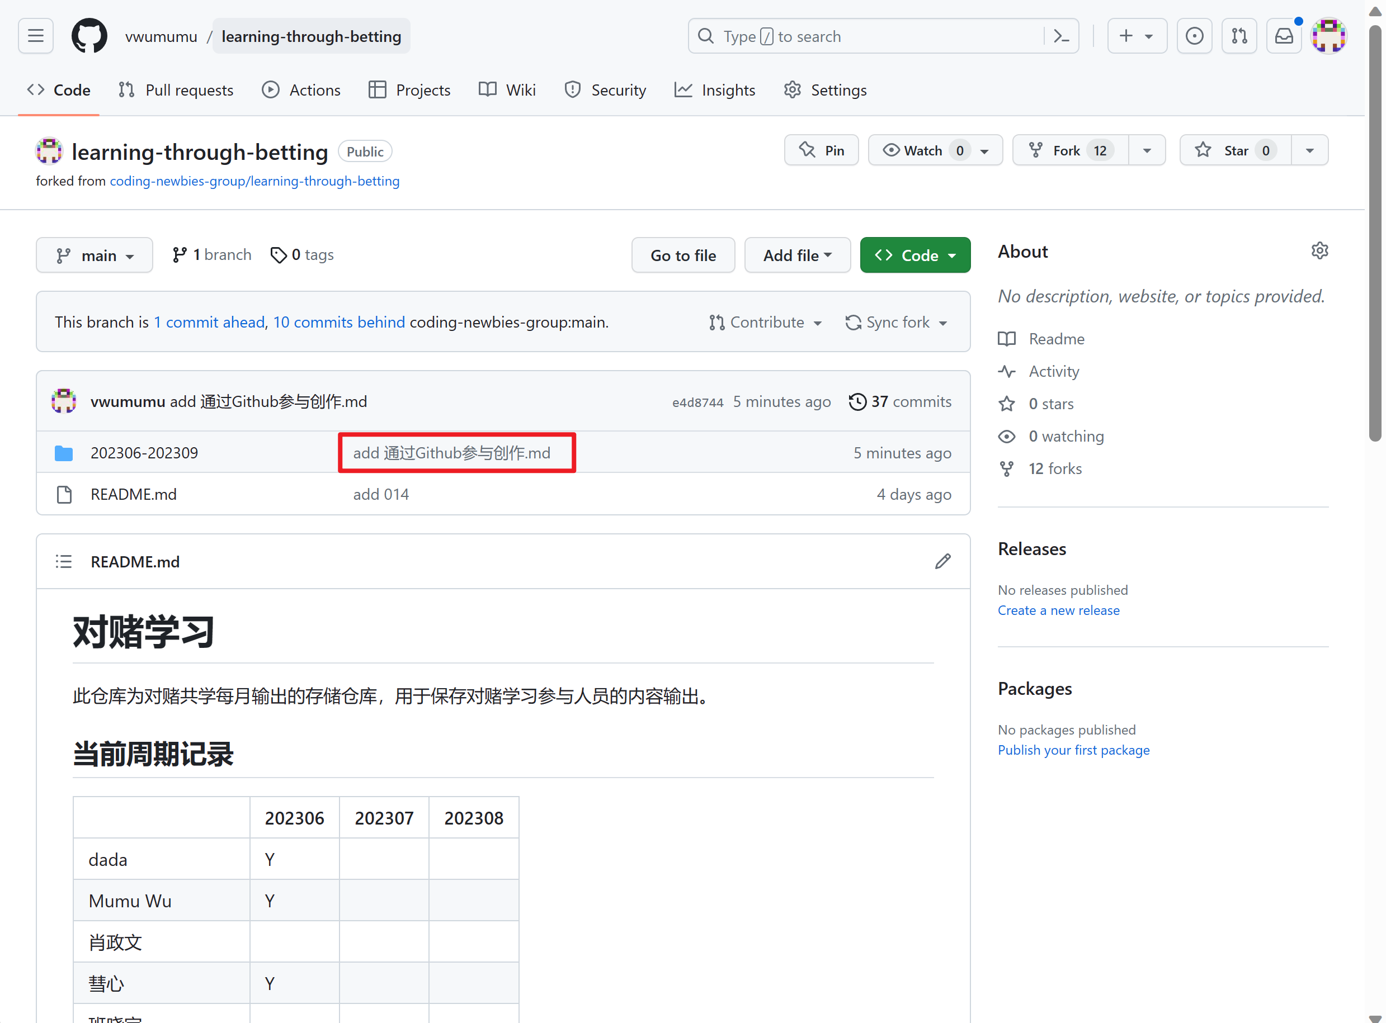This screenshot has height=1023, width=1386.
Task: Pin the repository to profile
Action: 821,150
